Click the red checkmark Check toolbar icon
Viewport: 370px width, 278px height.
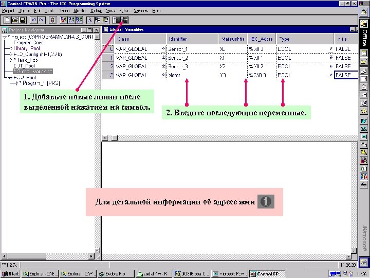(63, 20)
